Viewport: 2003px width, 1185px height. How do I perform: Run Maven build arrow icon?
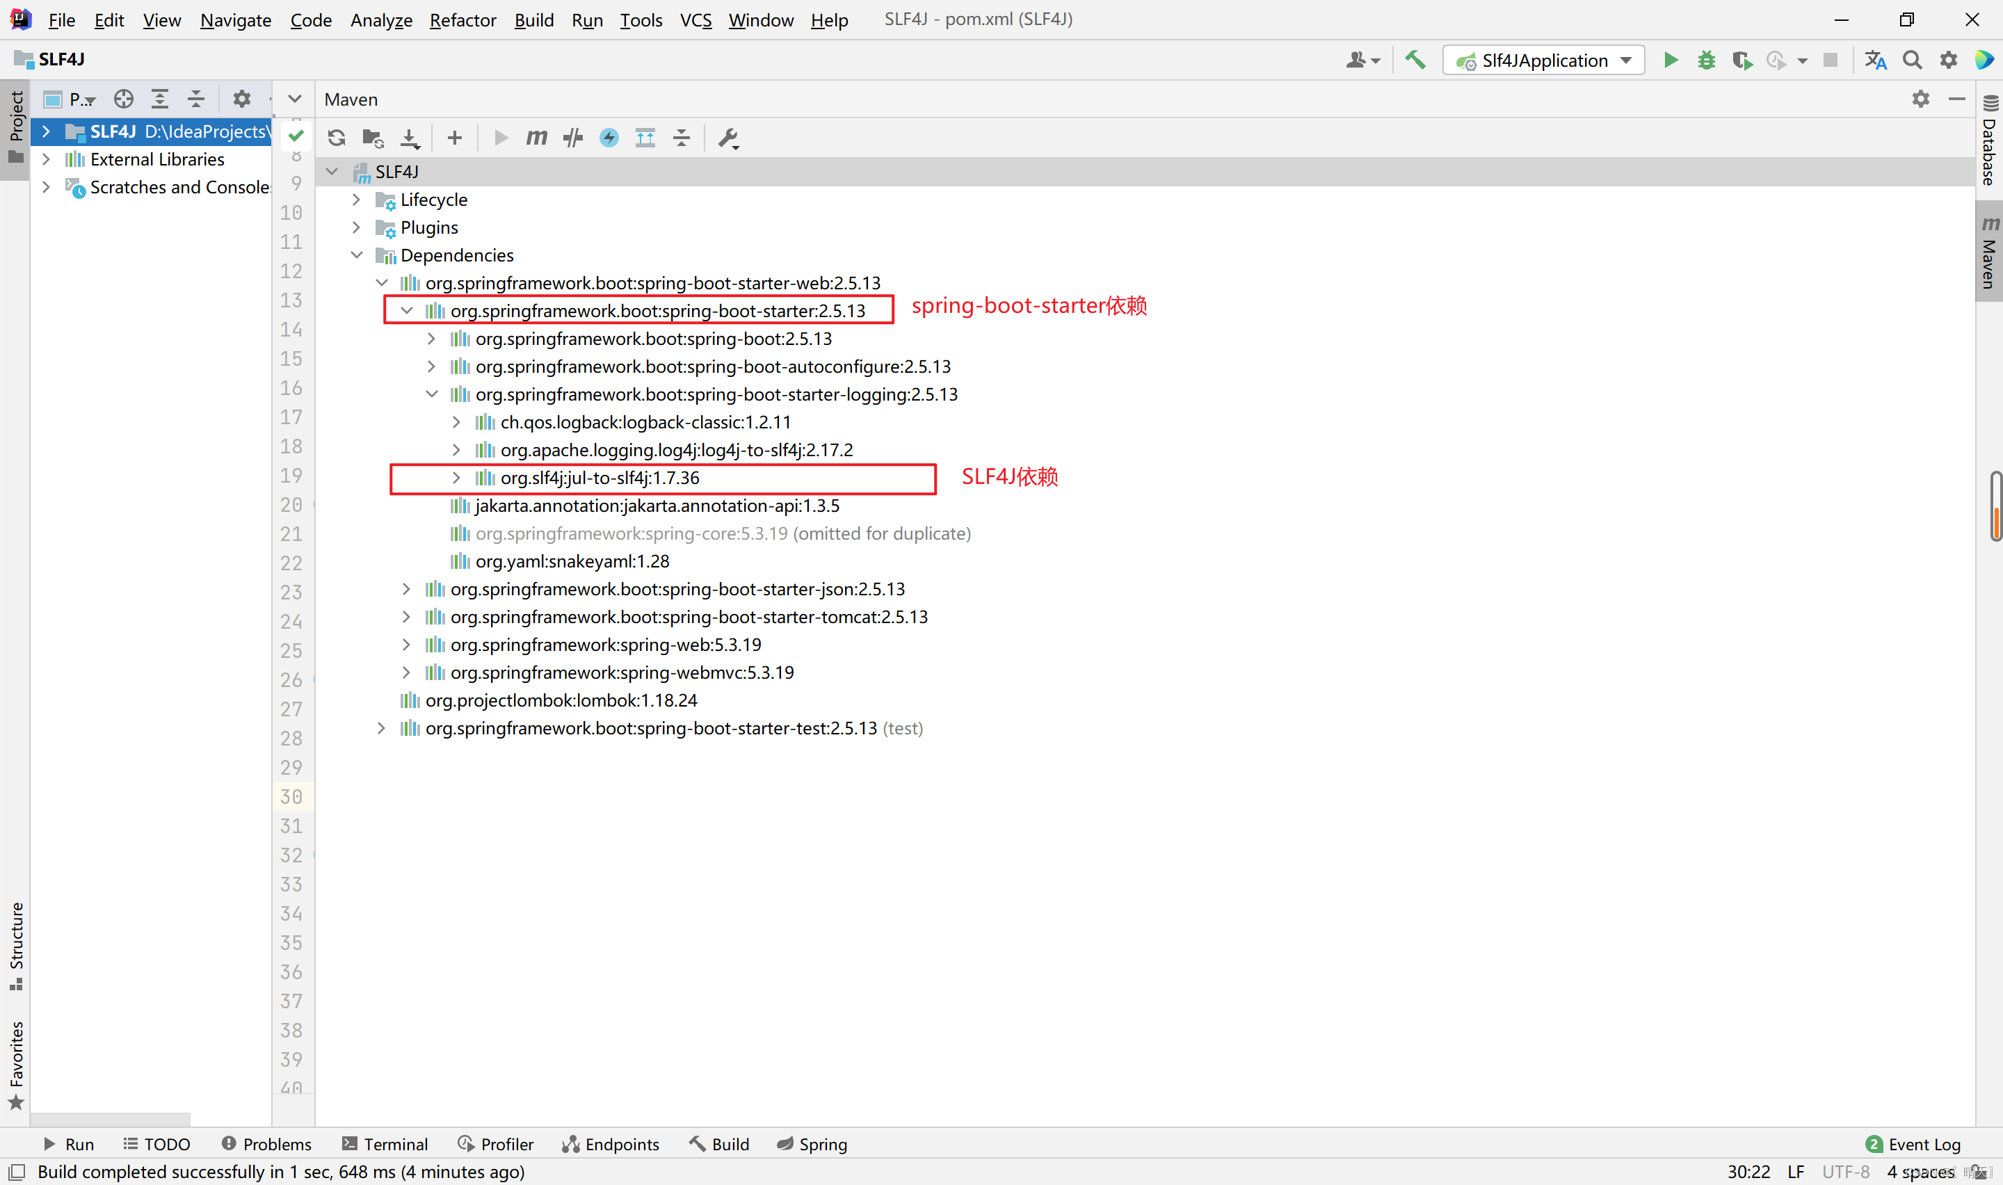(501, 138)
